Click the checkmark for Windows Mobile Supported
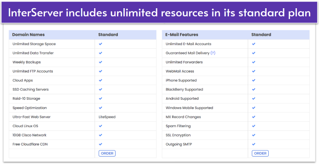This screenshot has width=319, height=164. tap(254, 108)
